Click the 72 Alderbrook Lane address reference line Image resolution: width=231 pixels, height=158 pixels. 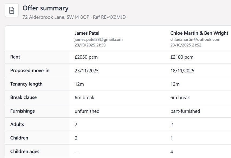point(74,17)
